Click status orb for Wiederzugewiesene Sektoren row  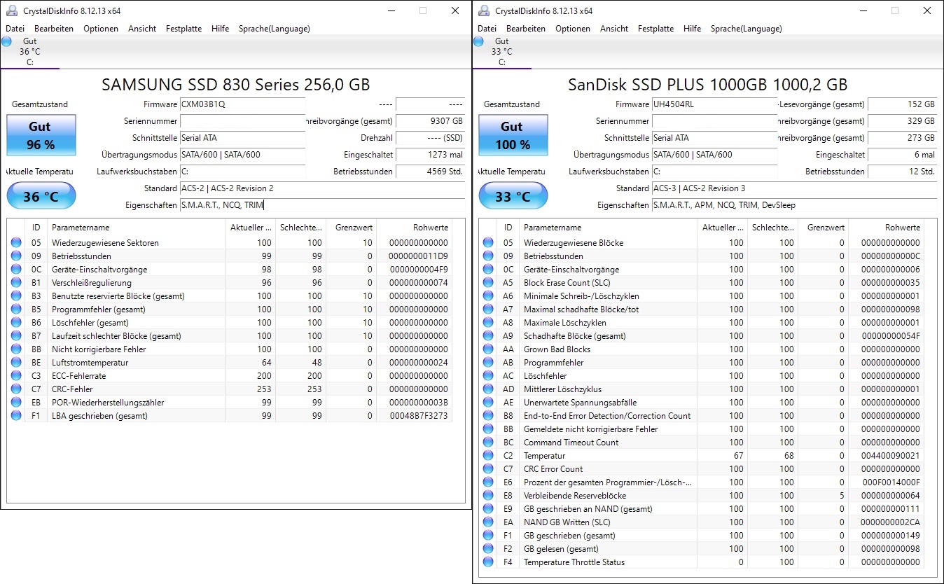click(16, 243)
